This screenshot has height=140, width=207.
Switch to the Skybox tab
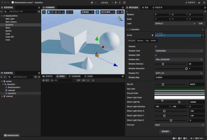pyautogui.click(x=140, y=41)
